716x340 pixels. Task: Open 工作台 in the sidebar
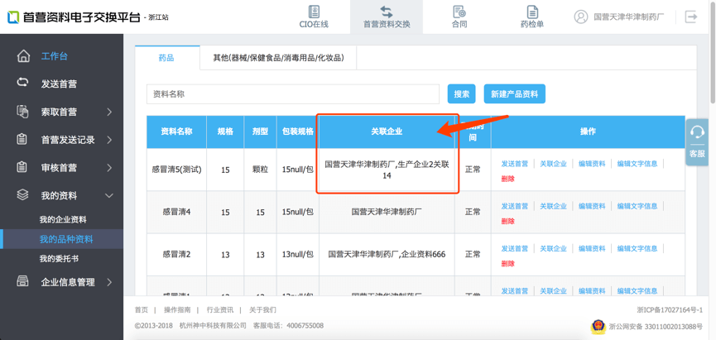[55, 56]
